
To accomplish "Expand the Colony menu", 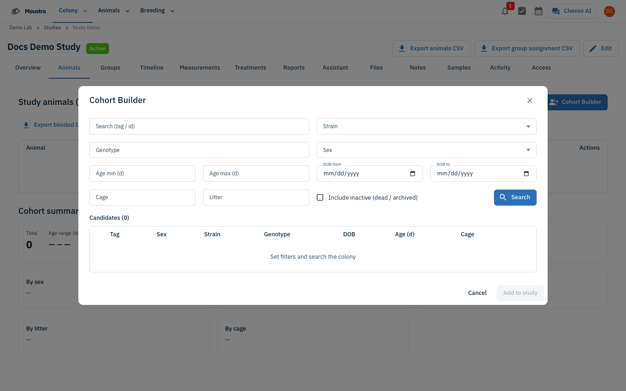I will point(73,11).
